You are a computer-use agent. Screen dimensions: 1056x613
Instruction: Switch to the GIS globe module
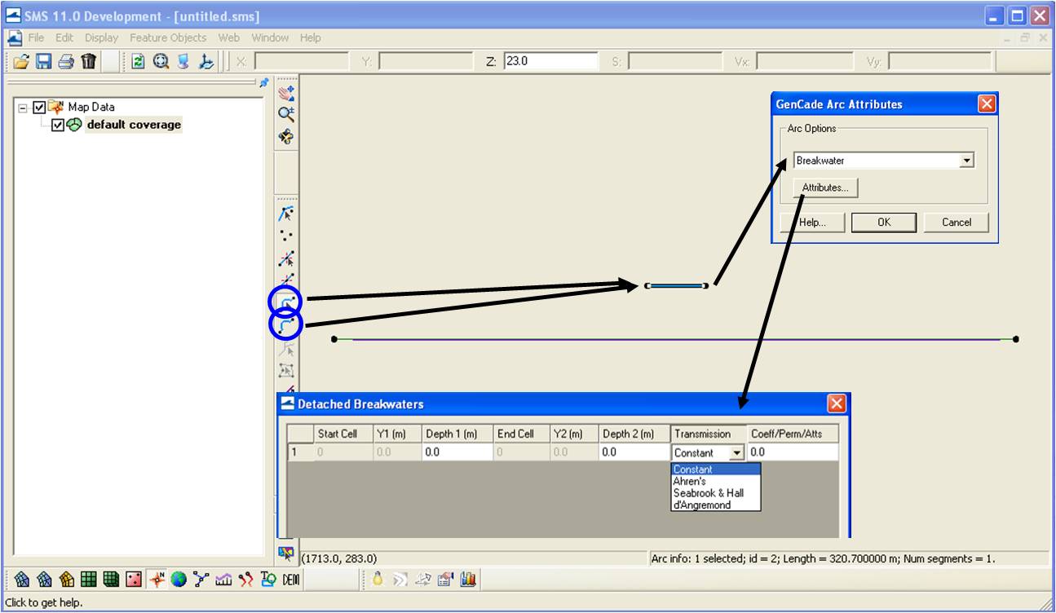point(179,580)
